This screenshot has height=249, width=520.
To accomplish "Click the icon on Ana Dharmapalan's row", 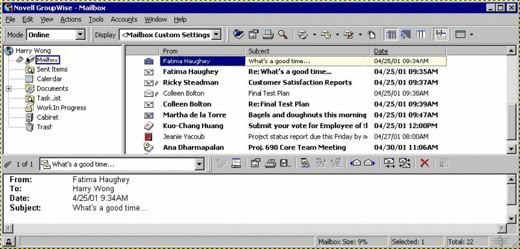I will pyautogui.click(x=149, y=148).
